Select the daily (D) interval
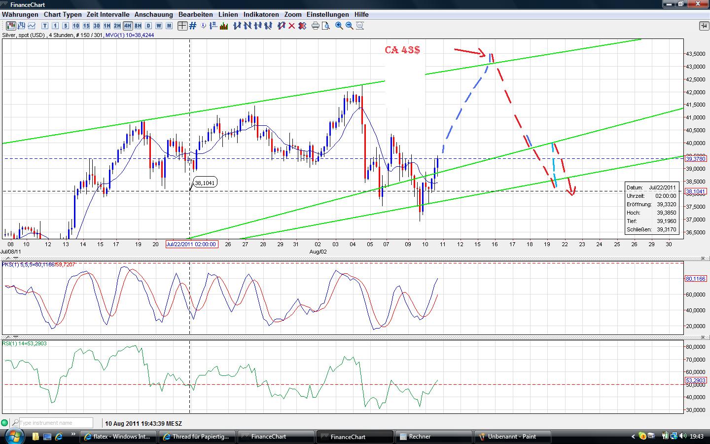710x444 pixels. pos(148,26)
